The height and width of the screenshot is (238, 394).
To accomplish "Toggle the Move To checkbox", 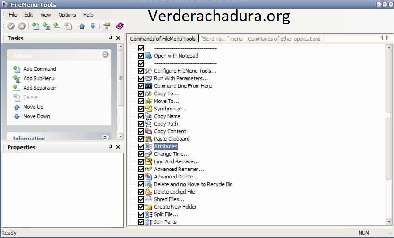I will click(141, 101).
